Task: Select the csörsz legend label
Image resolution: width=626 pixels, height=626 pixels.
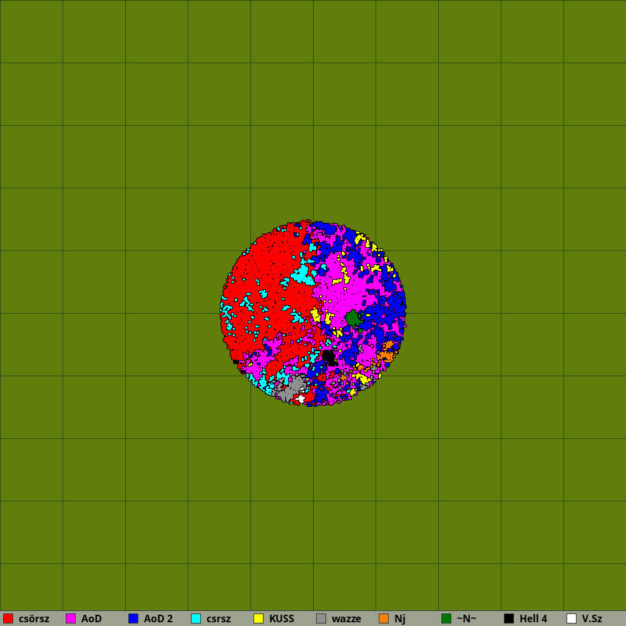Action: 34,619
